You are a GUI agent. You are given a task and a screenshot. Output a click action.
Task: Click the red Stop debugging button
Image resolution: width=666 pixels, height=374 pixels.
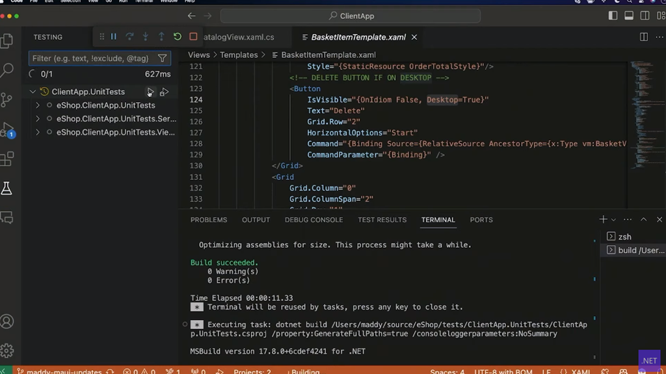(193, 37)
